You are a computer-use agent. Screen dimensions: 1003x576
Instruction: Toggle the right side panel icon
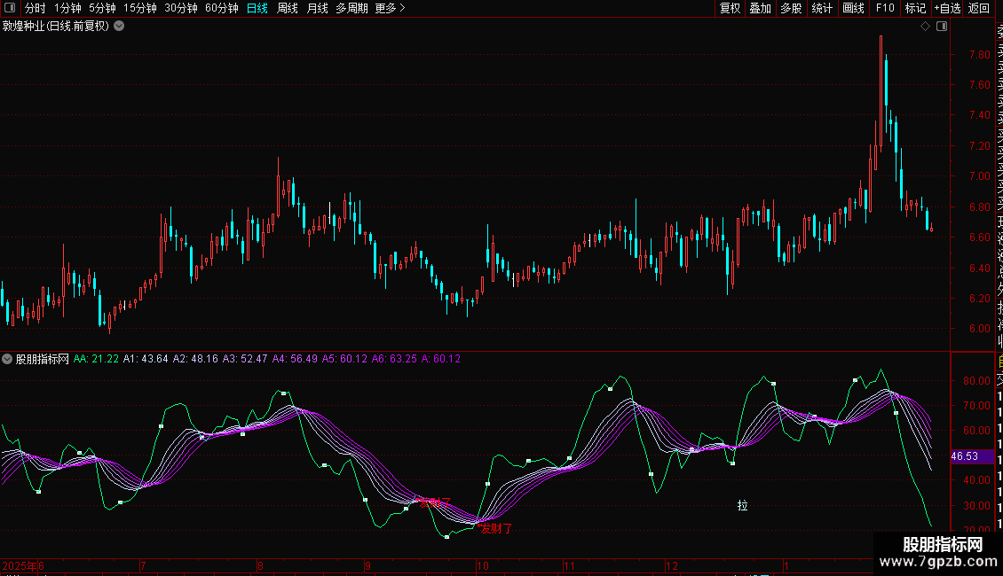coord(942,27)
